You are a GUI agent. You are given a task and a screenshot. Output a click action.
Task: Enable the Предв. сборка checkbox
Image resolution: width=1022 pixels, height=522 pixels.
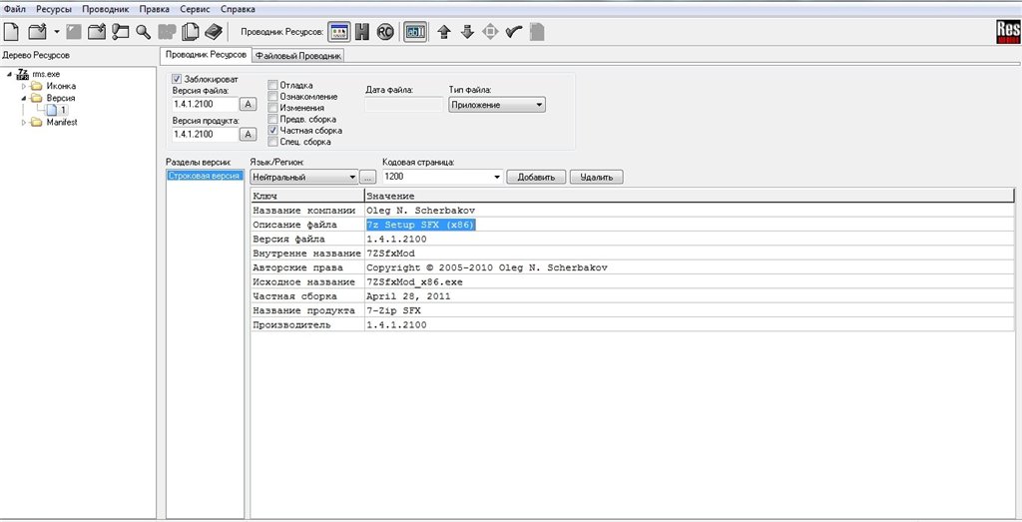[x=272, y=119]
